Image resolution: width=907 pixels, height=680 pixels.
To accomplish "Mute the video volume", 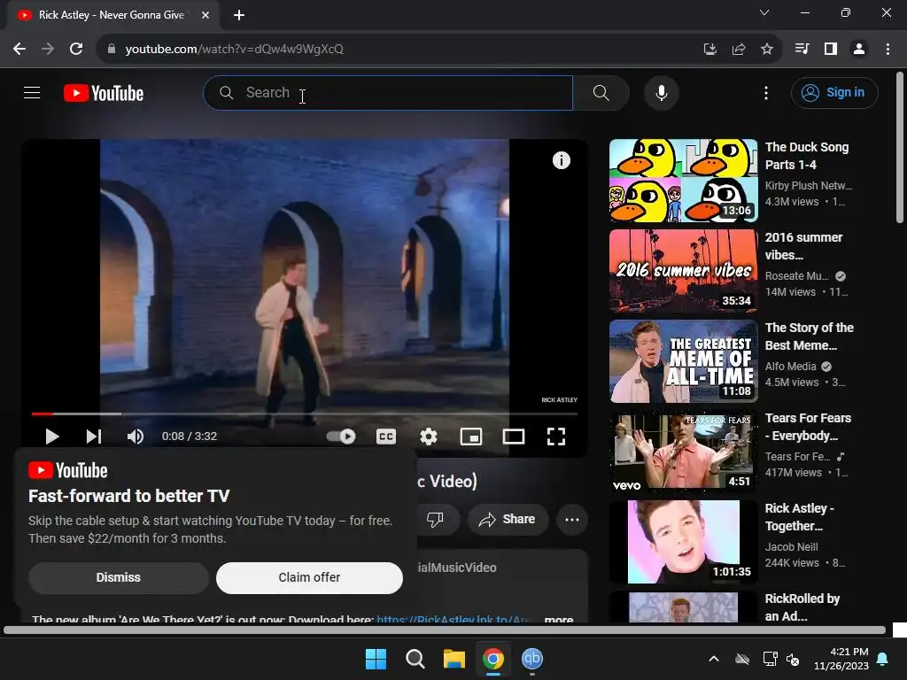I will [x=136, y=437].
